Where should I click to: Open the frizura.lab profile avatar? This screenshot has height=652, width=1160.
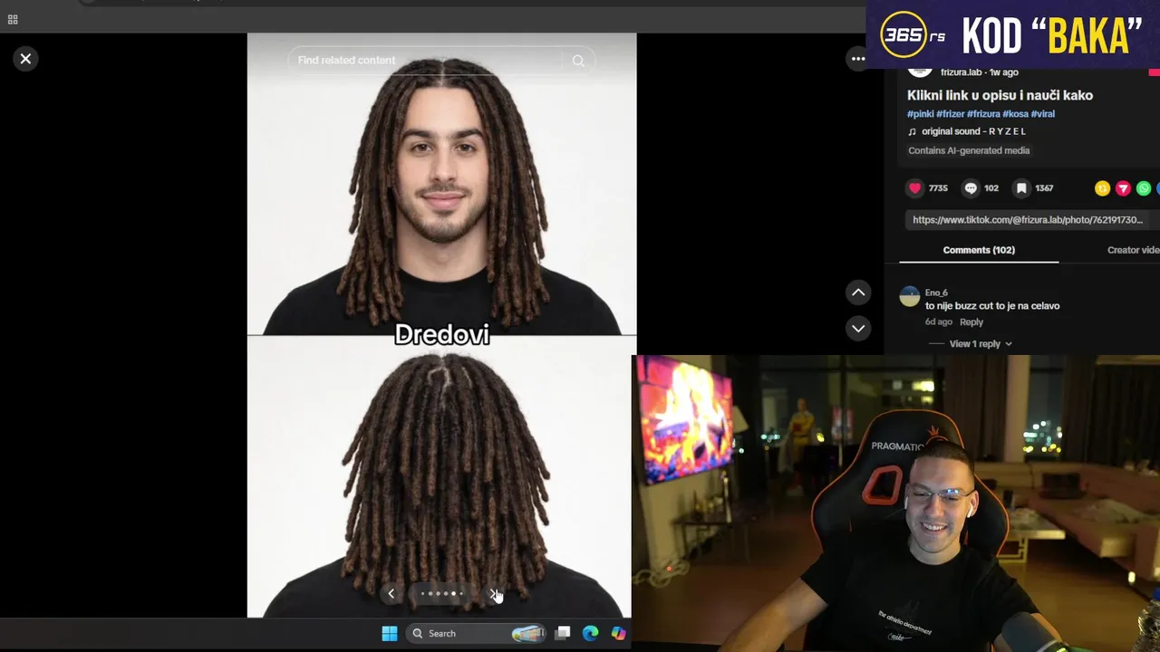920,71
